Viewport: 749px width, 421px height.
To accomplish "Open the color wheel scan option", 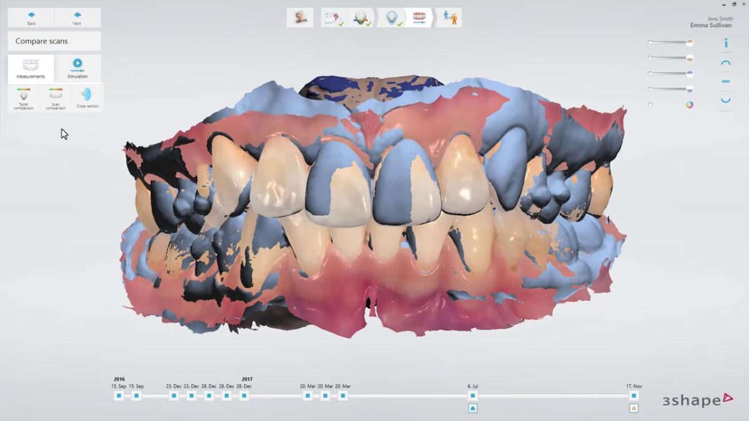I will pos(689,105).
